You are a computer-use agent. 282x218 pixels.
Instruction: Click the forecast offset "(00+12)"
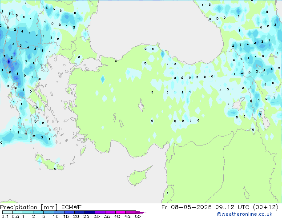266,207
